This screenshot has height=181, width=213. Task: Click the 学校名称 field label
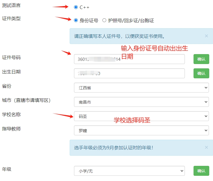click(x=11, y=114)
